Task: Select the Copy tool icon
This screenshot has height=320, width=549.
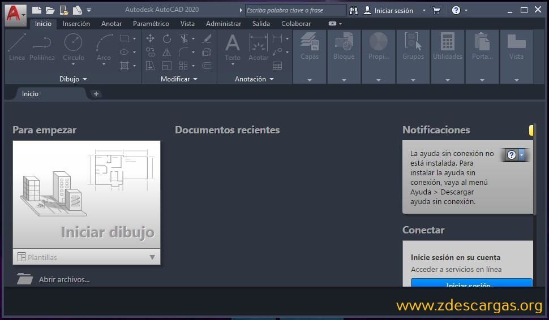Action: 150,52
